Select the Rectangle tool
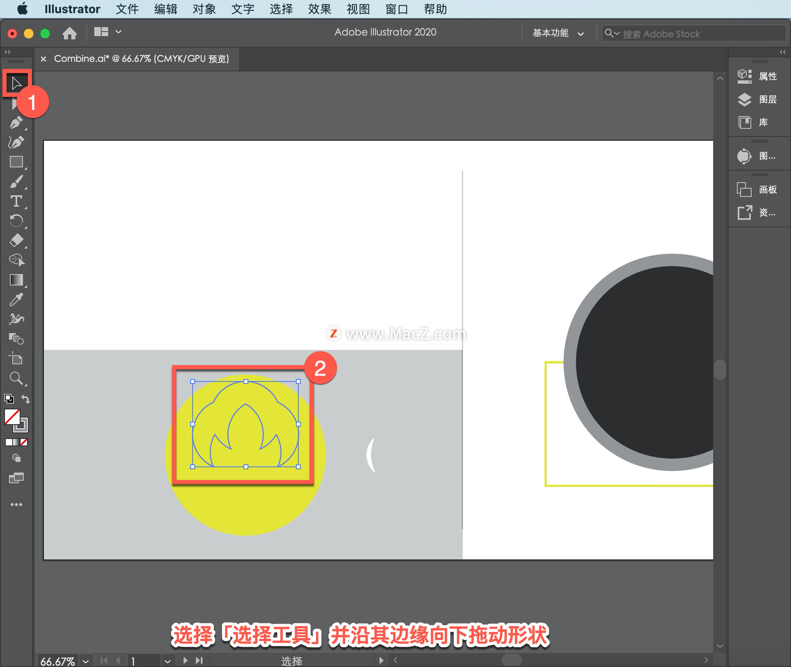 pos(16,162)
